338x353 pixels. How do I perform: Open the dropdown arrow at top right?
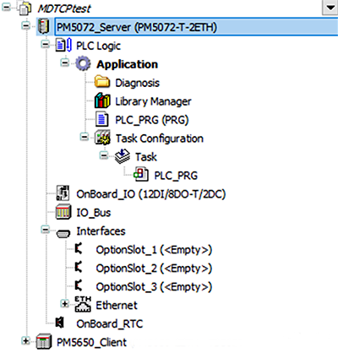(x=330, y=8)
